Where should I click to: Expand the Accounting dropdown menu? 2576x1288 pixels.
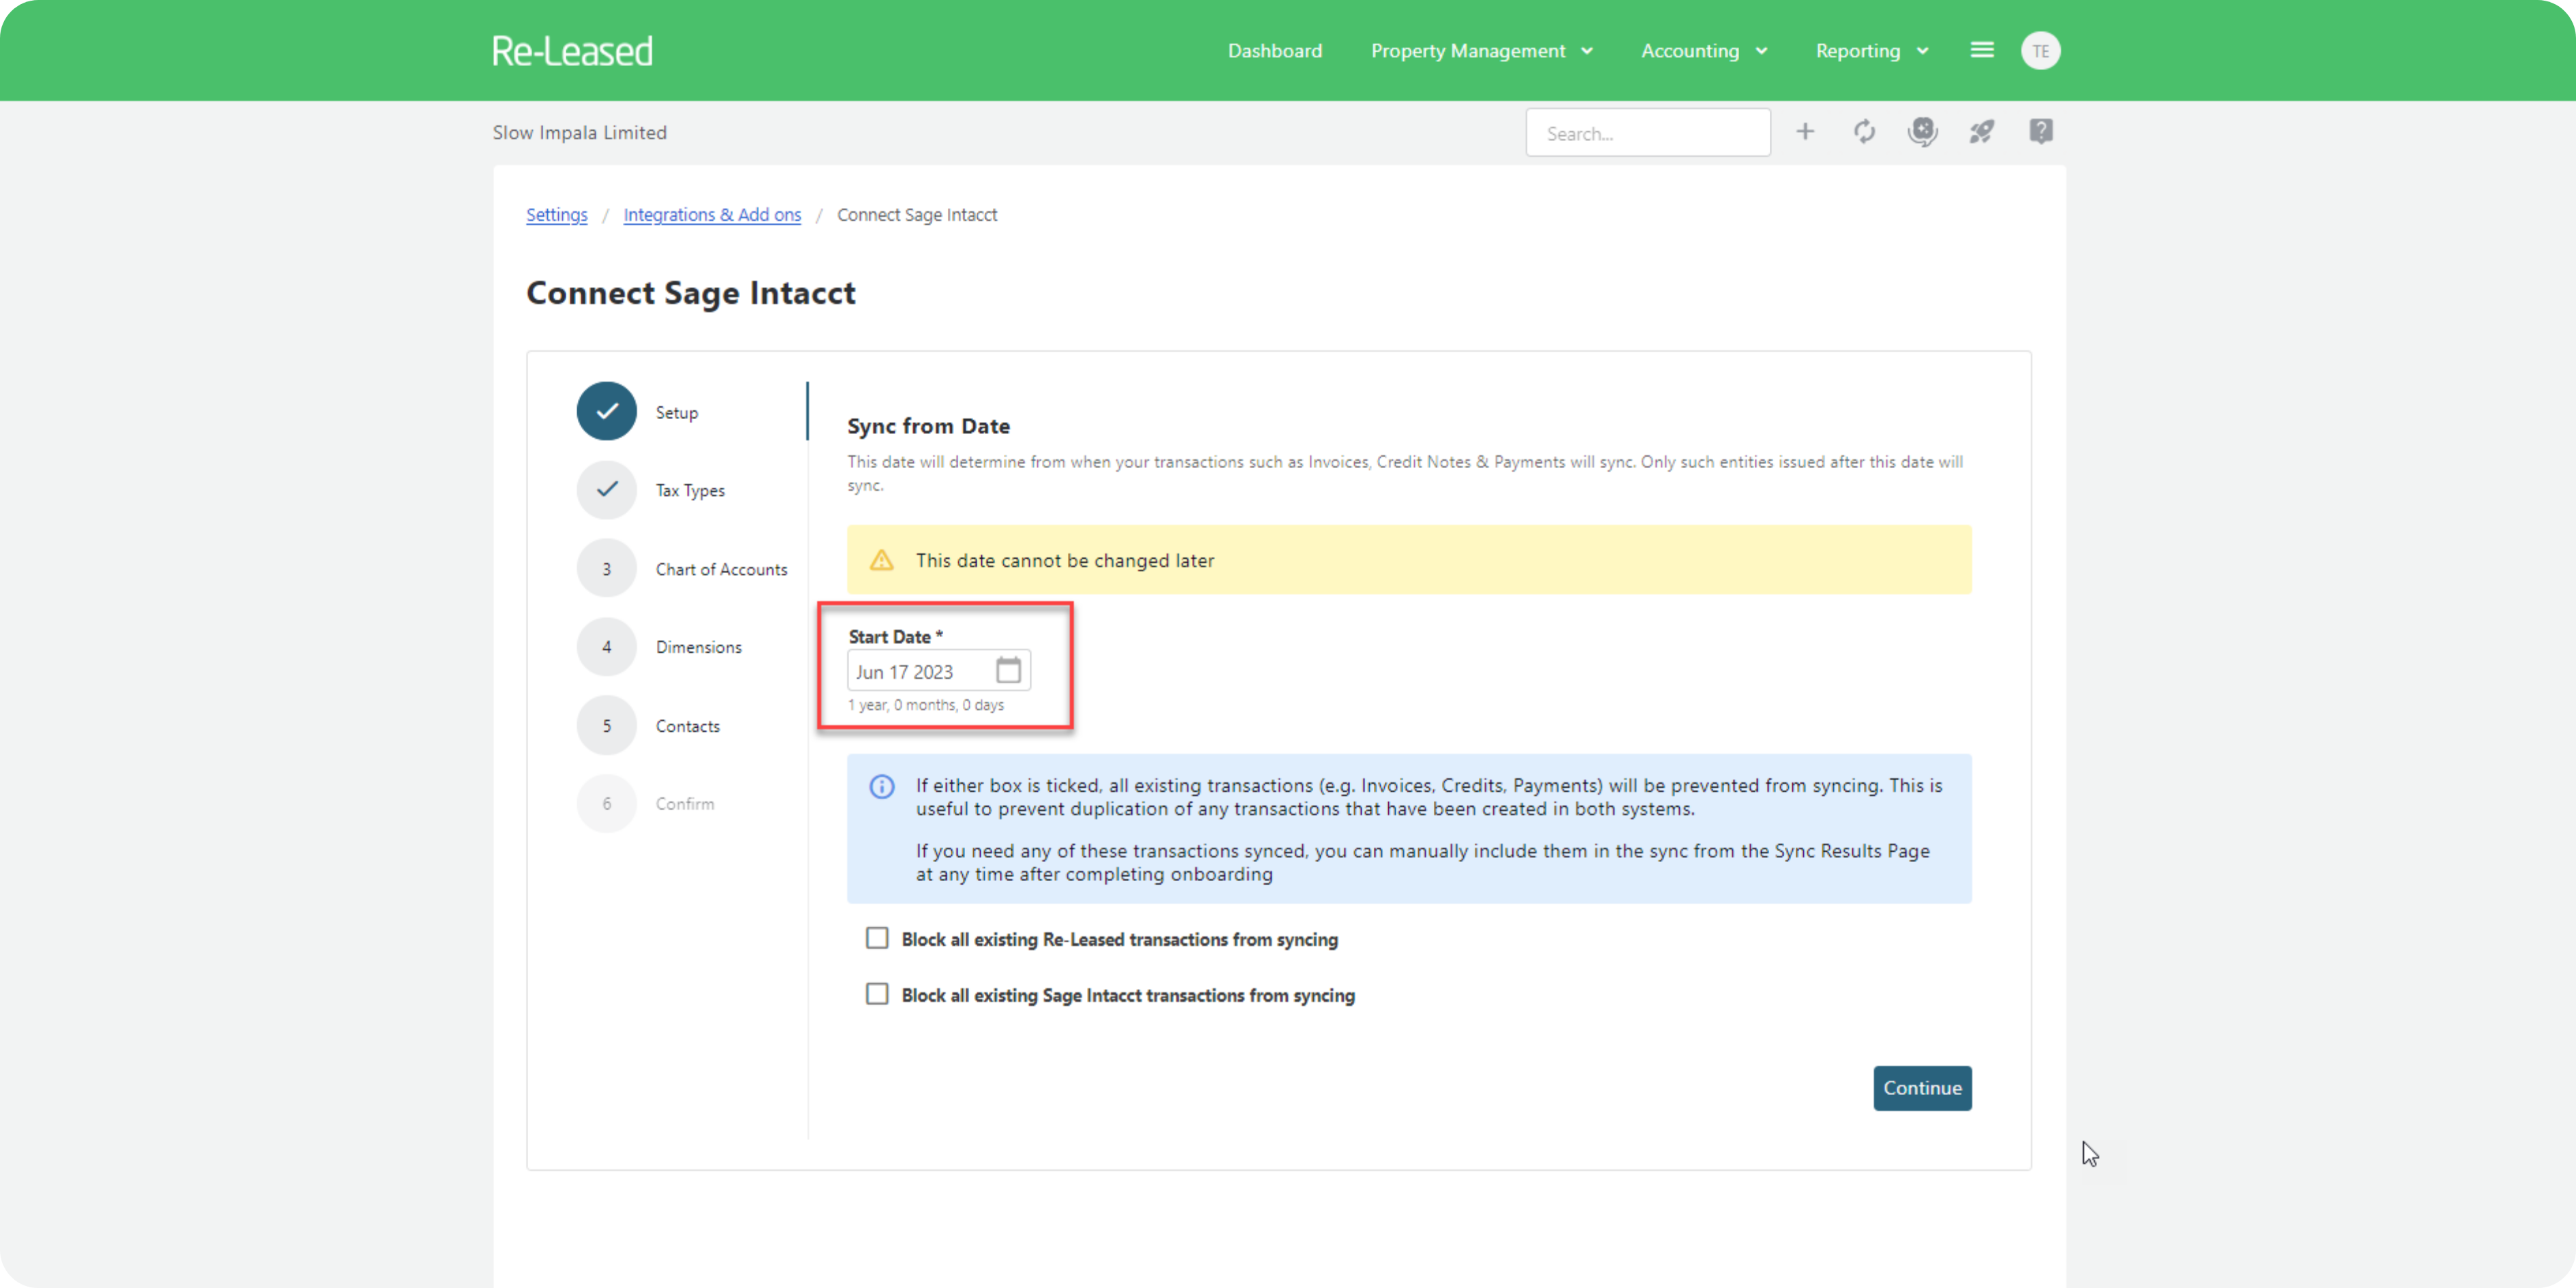pos(1703,51)
